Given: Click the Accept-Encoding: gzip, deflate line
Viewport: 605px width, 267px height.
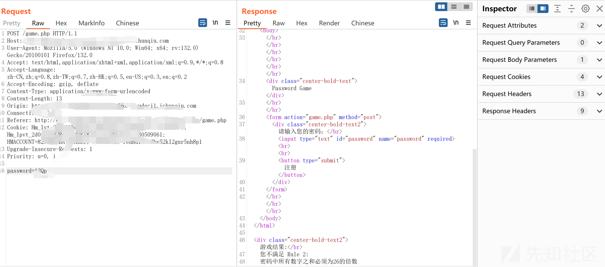Looking at the screenshot, I should [53, 84].
